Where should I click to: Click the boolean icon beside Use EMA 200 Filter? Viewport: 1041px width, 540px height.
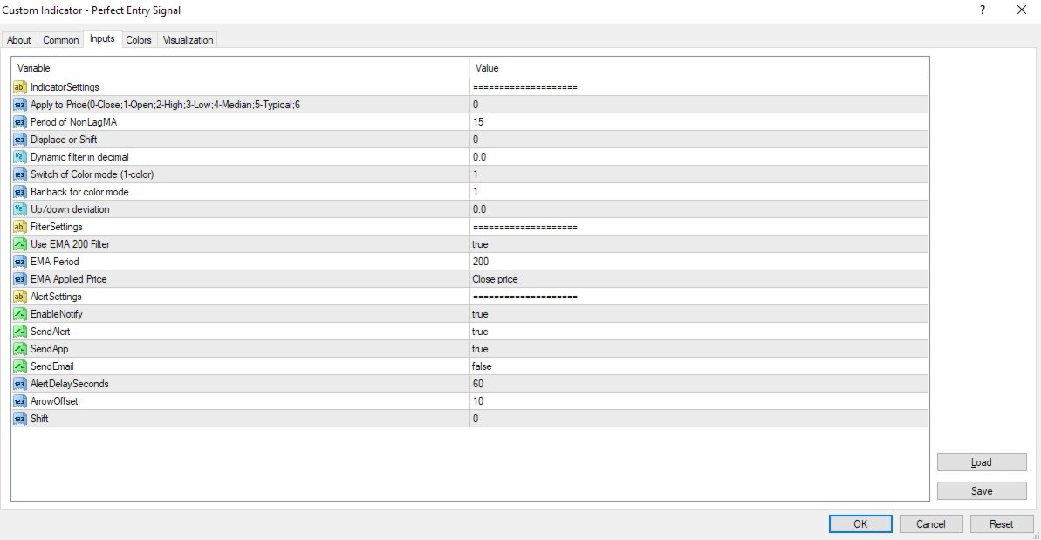pyautogui.click(x=19, y=244)
